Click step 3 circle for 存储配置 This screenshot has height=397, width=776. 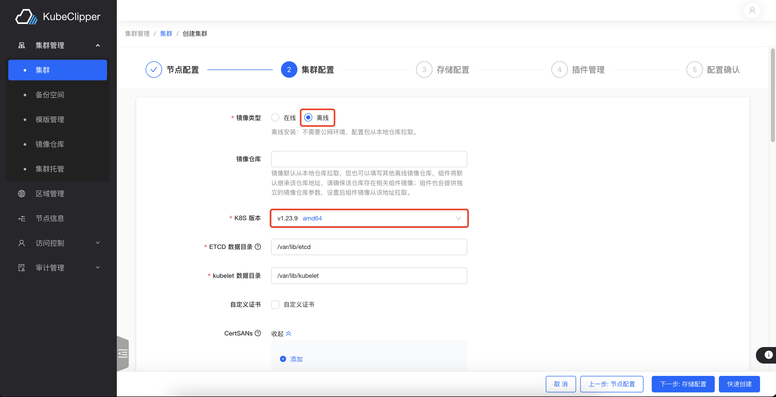click(424, 70)
